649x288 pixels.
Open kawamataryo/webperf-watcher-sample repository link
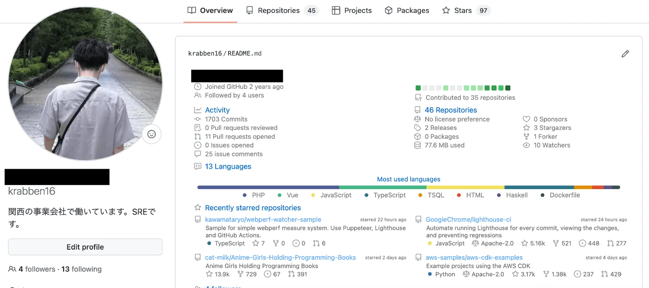coord(263,220)
